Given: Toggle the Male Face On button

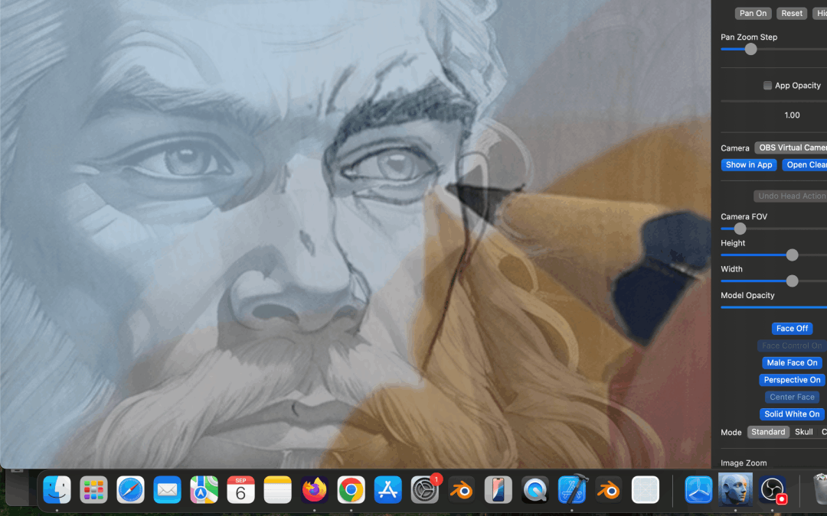Looking at the screenshot, I should pos(792,363).
